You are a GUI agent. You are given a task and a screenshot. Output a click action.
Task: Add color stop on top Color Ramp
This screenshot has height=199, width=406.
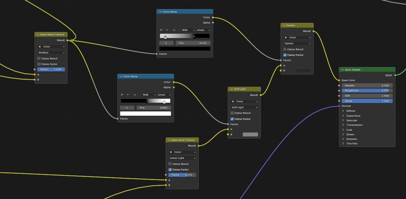pos(161,30)
